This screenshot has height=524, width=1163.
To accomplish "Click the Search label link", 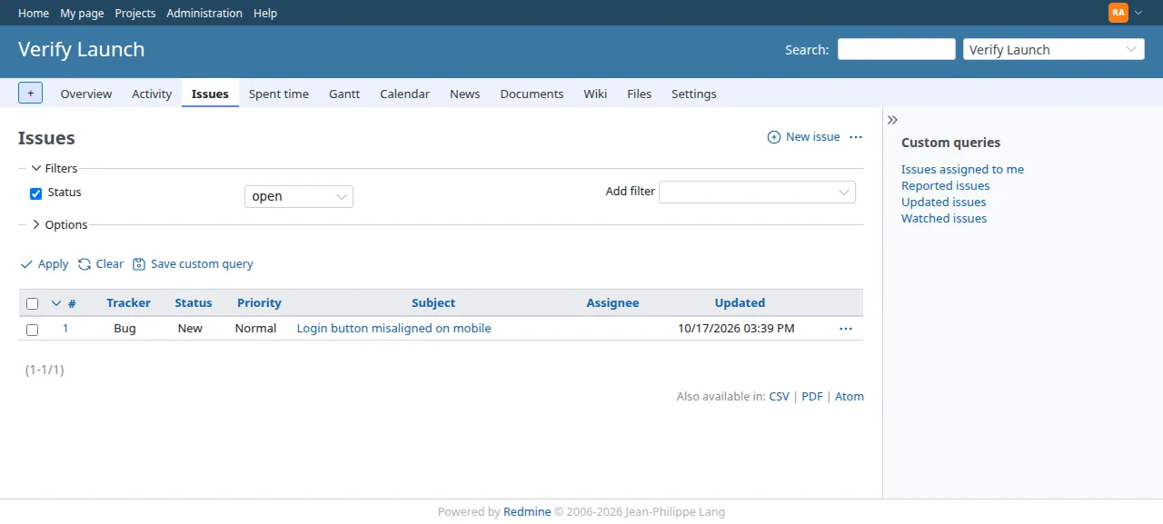I will 806,50.
